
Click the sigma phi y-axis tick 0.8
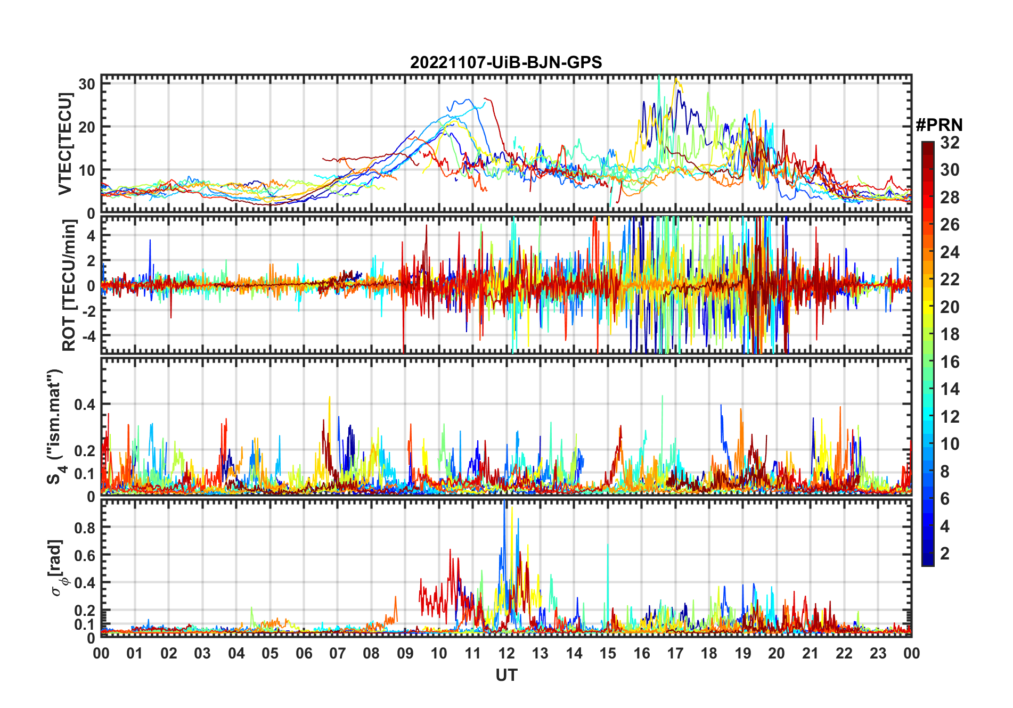[x=85, y=528]
